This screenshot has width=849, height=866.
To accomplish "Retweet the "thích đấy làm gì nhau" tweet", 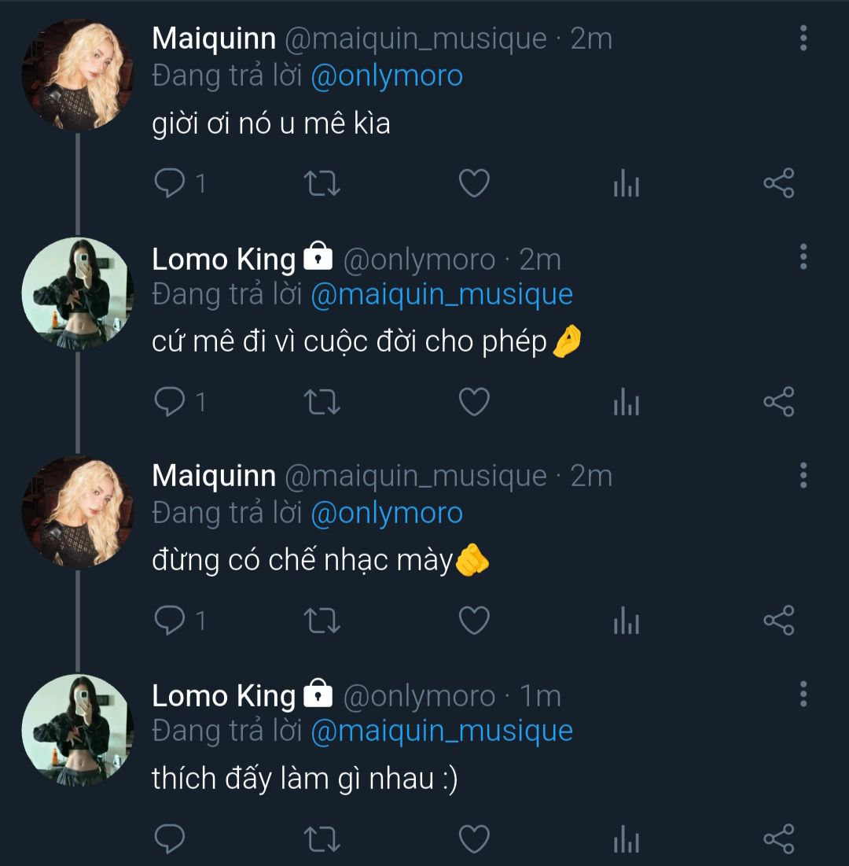I will (322, 839).
